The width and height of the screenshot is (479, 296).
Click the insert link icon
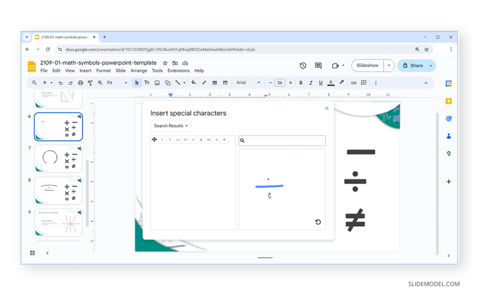tap(353, 83)
